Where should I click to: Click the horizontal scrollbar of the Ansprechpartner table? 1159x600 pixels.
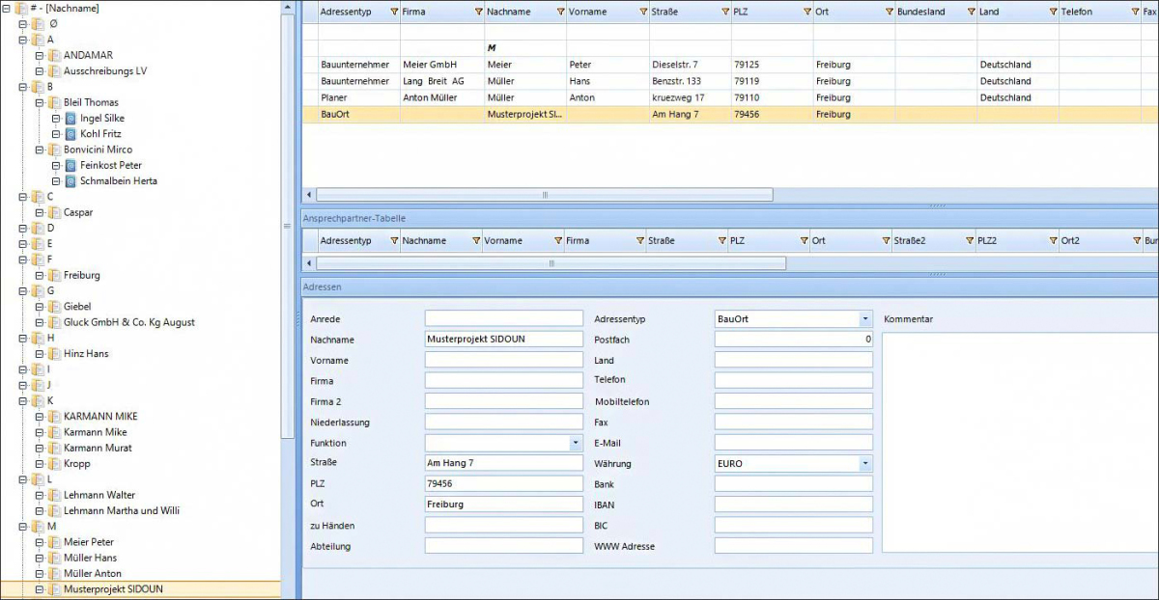pos(551,263)
